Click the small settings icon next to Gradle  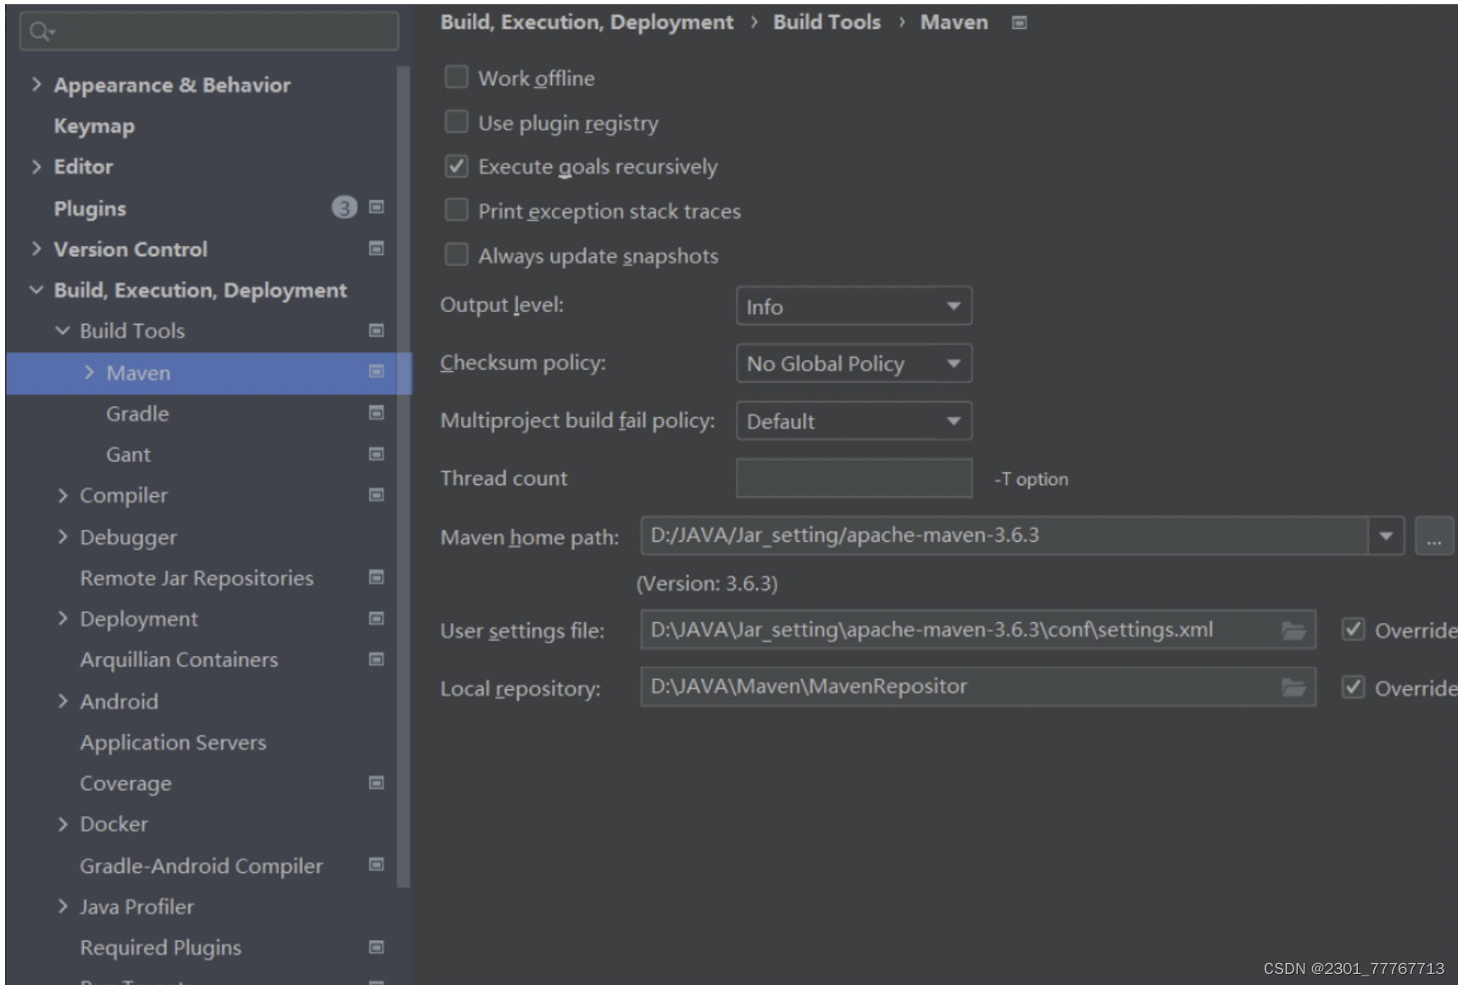(376, 413)
